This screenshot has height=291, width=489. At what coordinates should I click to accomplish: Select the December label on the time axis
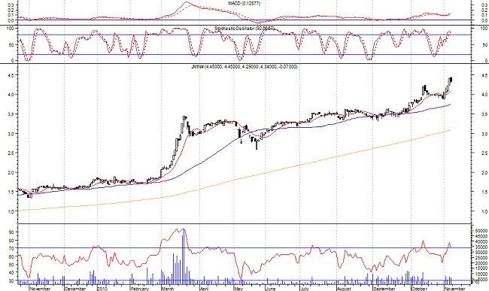click(75, 289)
